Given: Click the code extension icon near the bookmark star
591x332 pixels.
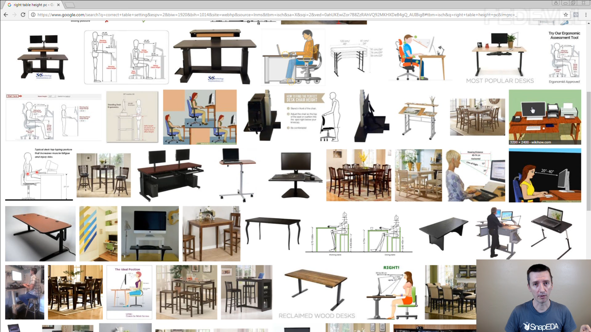Looking at the screenshot, I should tap(576, 15).
